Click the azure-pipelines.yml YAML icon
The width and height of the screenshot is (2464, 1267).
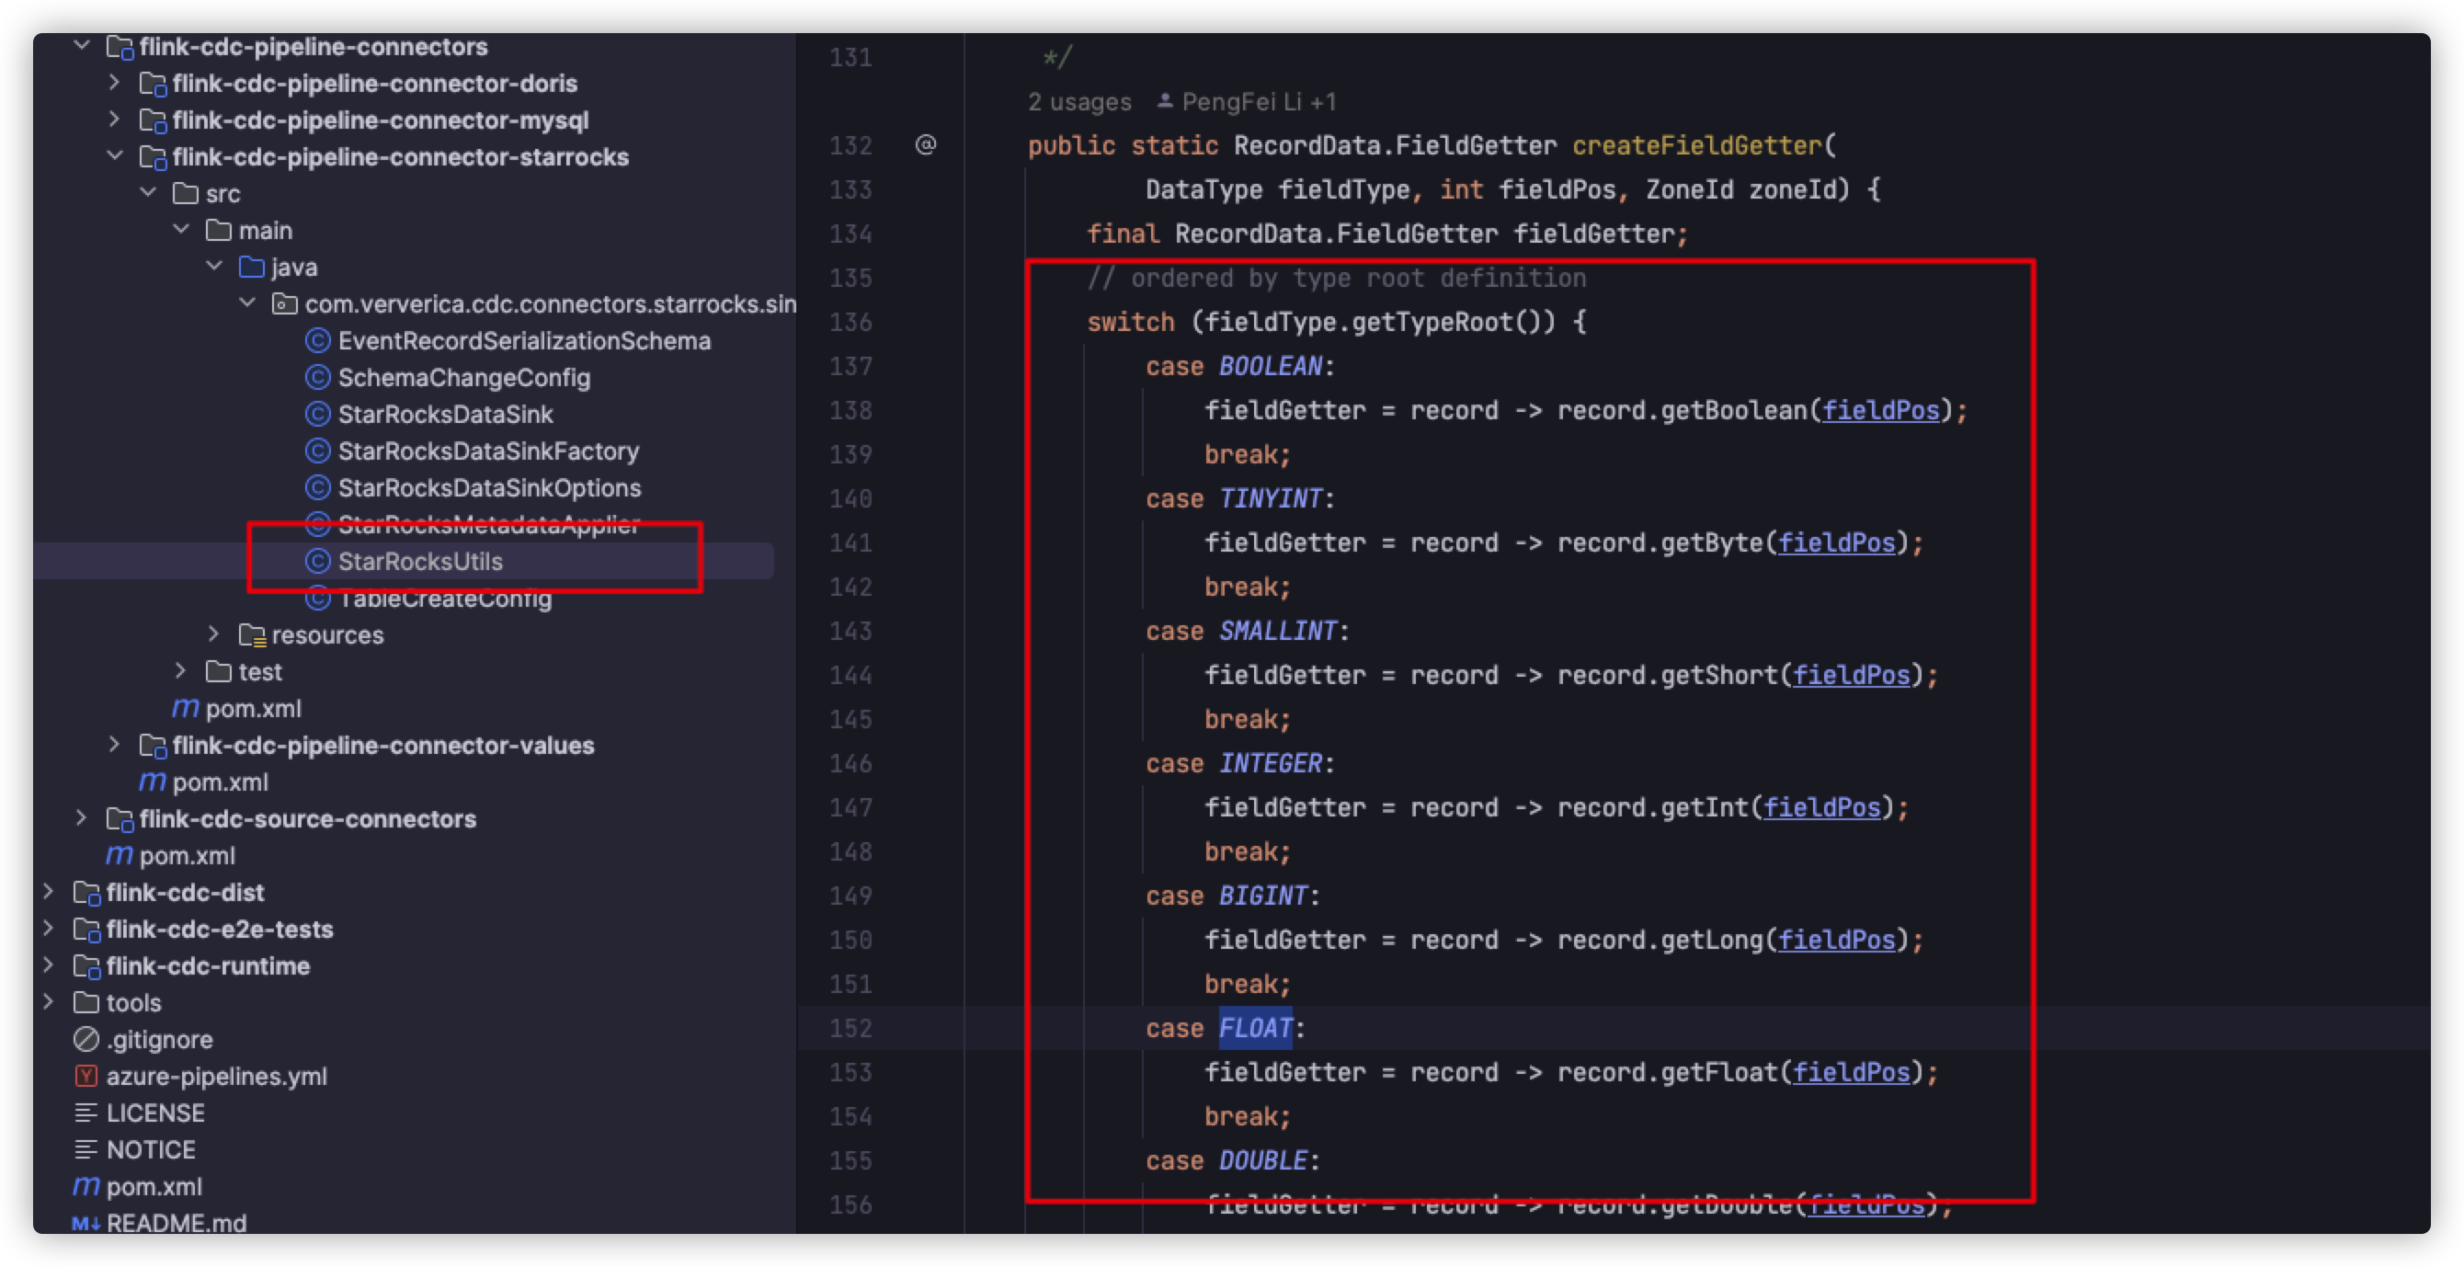(x=86, y=1076)
